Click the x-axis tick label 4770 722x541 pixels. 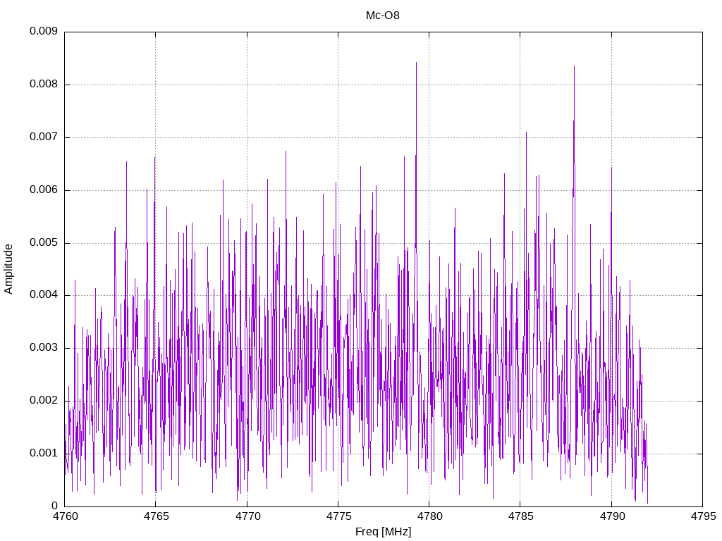coord(247,516)
